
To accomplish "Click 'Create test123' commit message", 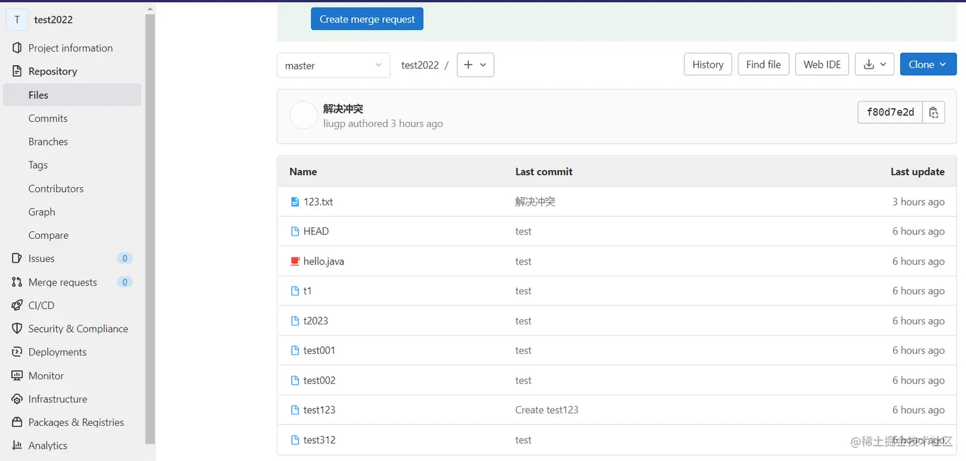I will pos(547,410).
